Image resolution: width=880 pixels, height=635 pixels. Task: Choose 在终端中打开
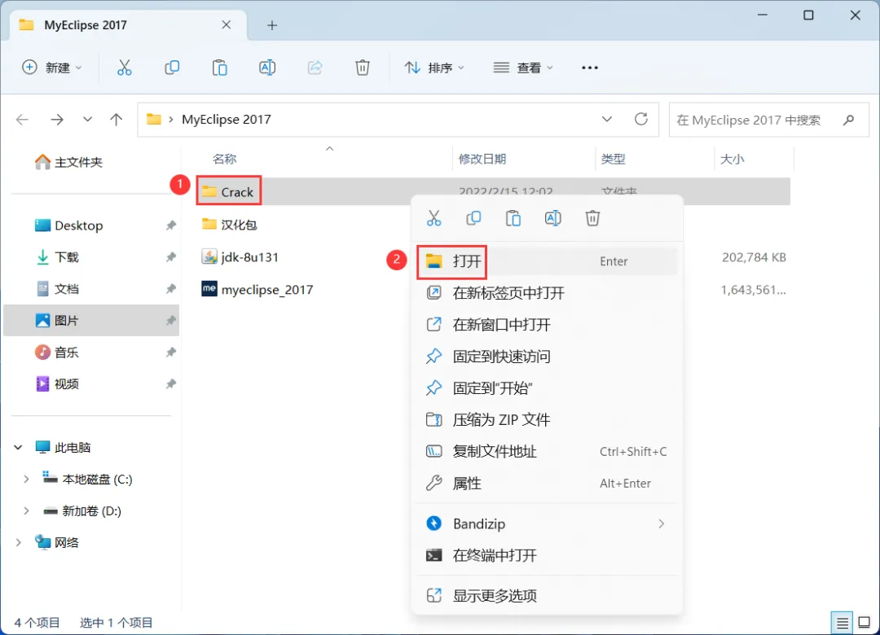(x=547, y=555)
